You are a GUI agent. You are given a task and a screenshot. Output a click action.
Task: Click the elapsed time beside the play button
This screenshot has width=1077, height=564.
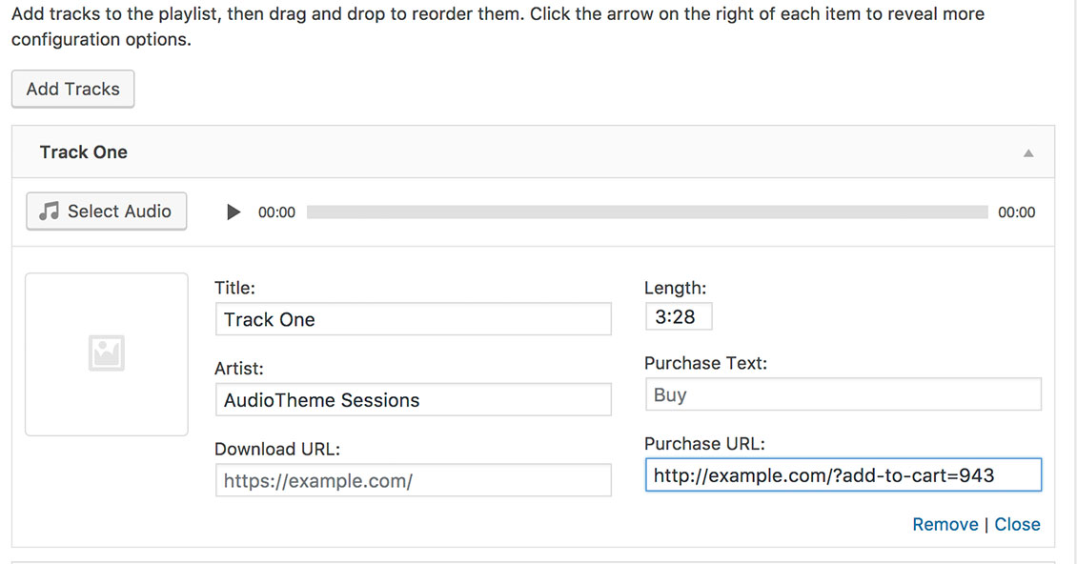(276, 212)
